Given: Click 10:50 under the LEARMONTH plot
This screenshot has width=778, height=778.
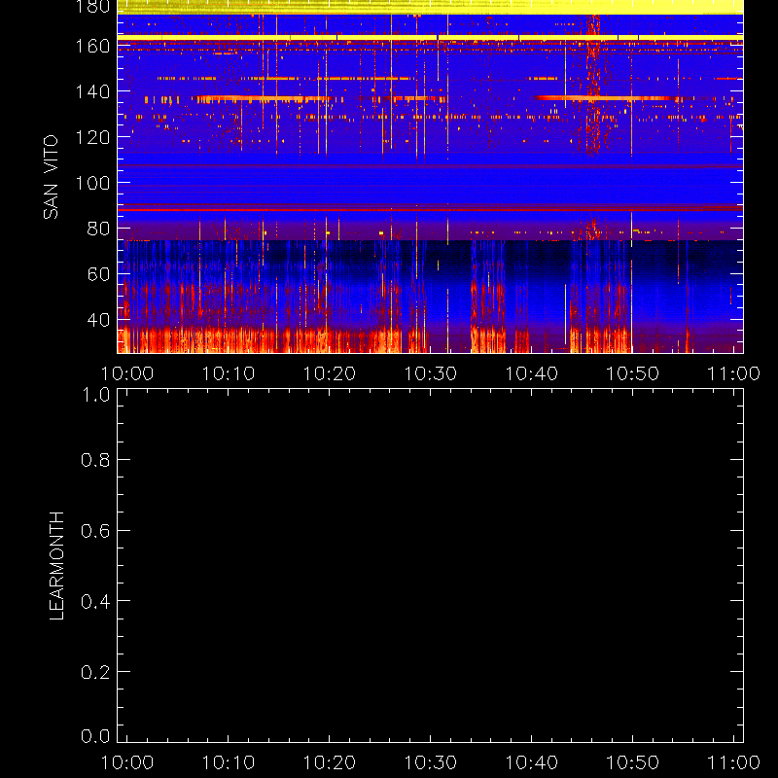Looking at the screenshot, I should click(x=633, y=762).
